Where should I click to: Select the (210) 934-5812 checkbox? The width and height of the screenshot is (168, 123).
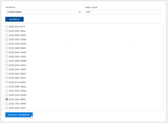point(7,31)
